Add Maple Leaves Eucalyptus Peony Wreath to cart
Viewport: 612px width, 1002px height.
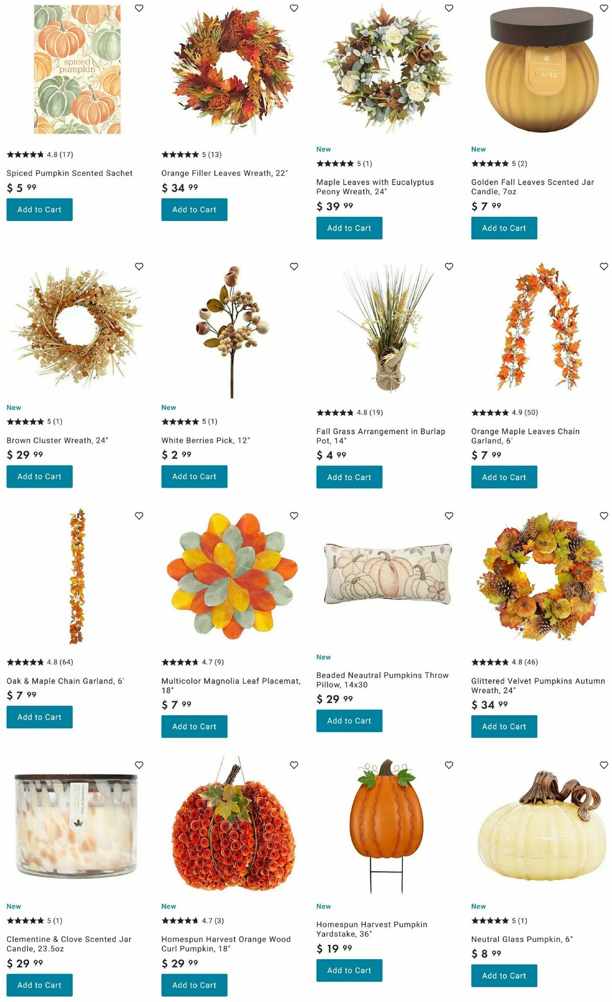point(349,228)
